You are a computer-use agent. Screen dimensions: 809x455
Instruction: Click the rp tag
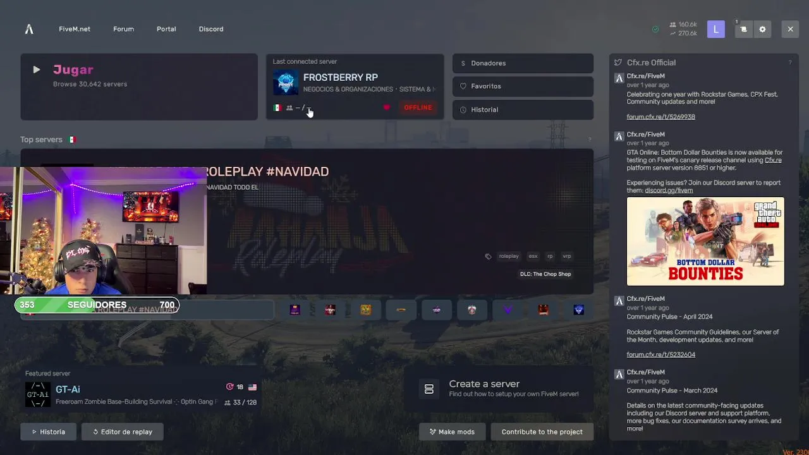tap(550, 256)
